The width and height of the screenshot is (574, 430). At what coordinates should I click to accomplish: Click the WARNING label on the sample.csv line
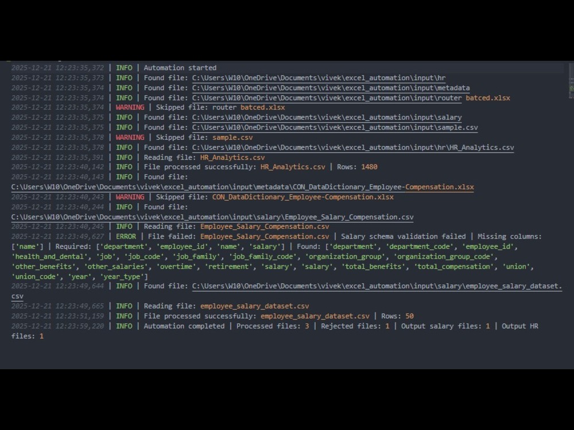coord(130,138)
